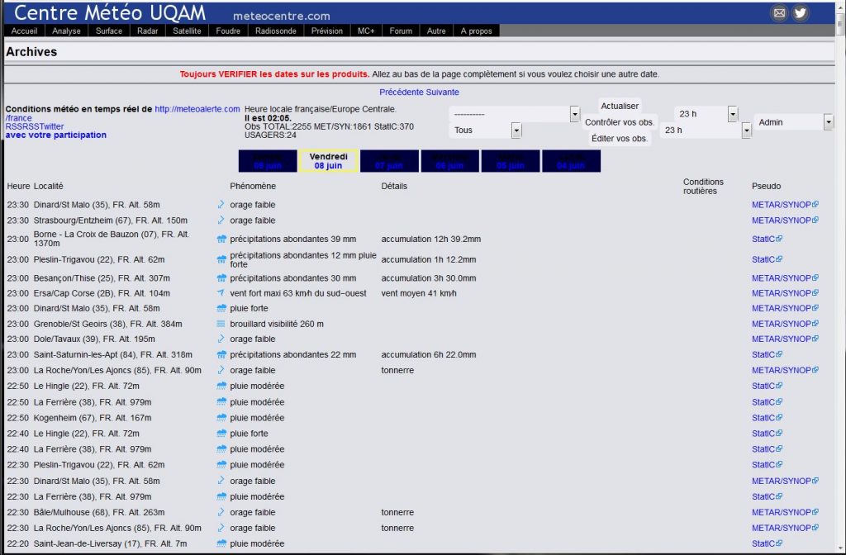
Task: Open the 'Admin' dropdown list
Action: (x=828, y=122)
